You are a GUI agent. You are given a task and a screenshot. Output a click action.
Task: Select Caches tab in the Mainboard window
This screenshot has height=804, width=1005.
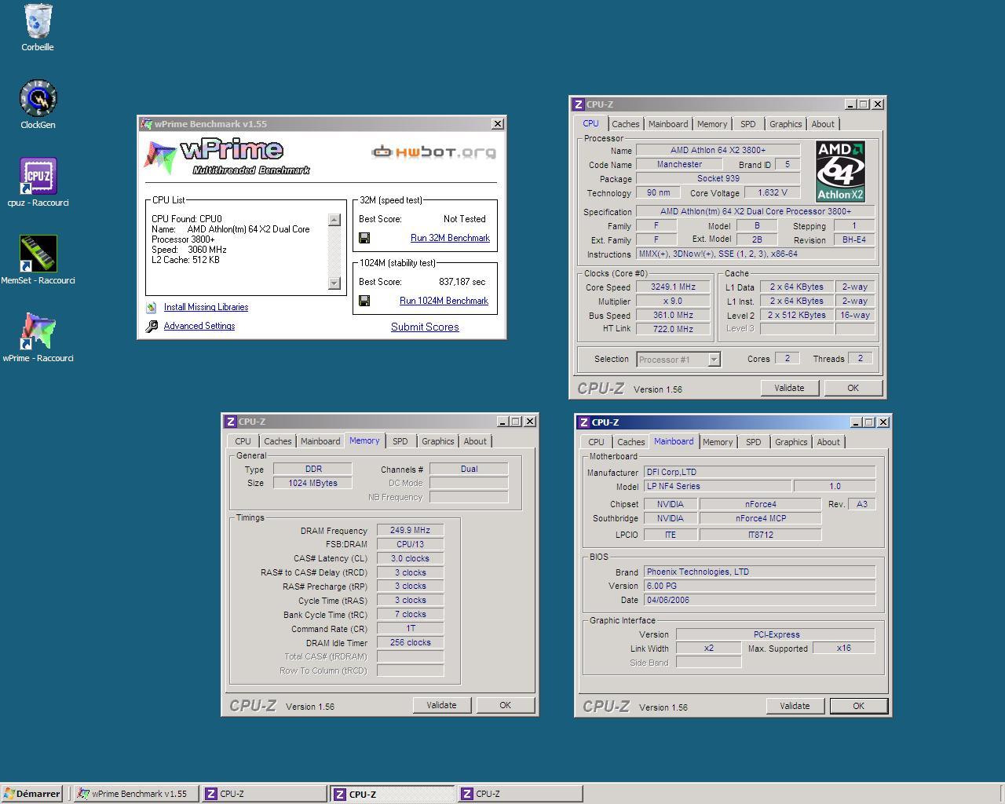(x=631, y=442)
